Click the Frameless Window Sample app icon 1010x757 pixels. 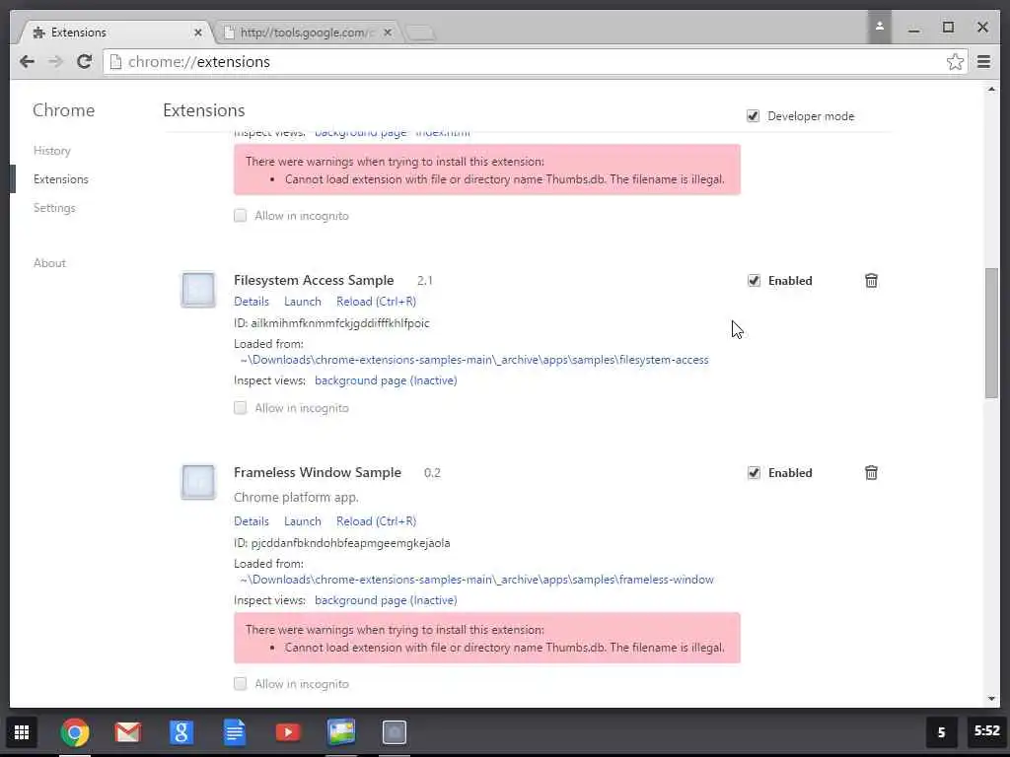click(x=198, y=482)
